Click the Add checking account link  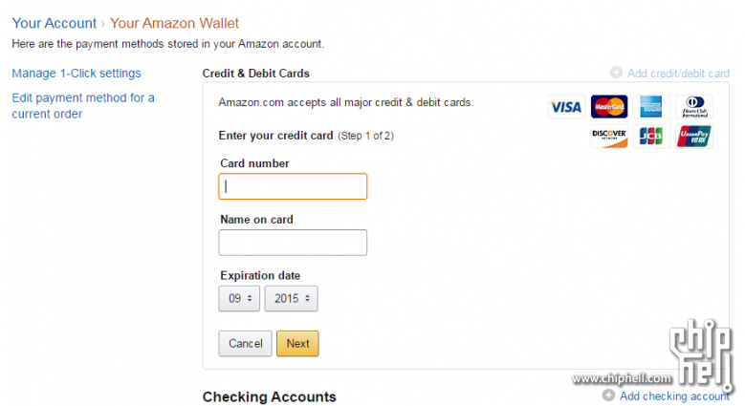coord(674,395)
